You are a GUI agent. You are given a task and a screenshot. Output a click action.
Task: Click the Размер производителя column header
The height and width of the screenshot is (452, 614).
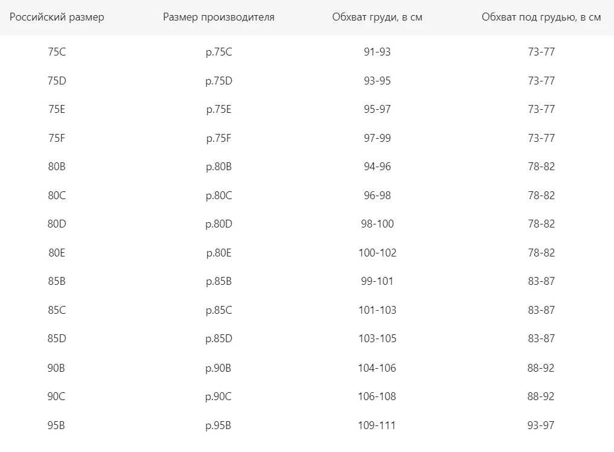tap(219, 18)
